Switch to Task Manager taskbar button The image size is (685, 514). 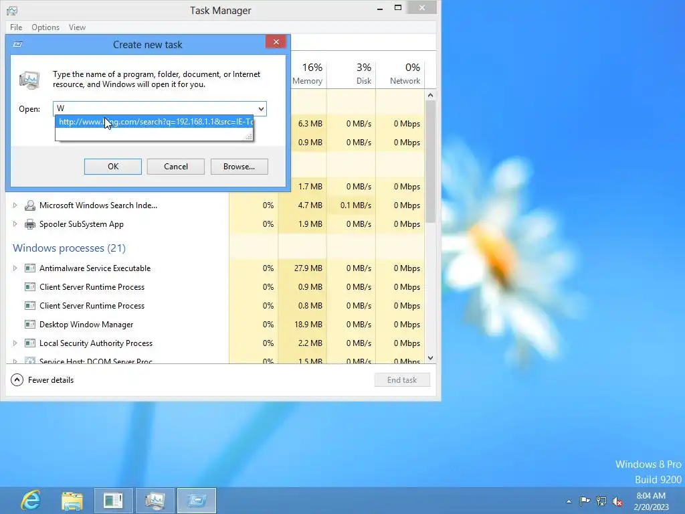coord(155,501)
